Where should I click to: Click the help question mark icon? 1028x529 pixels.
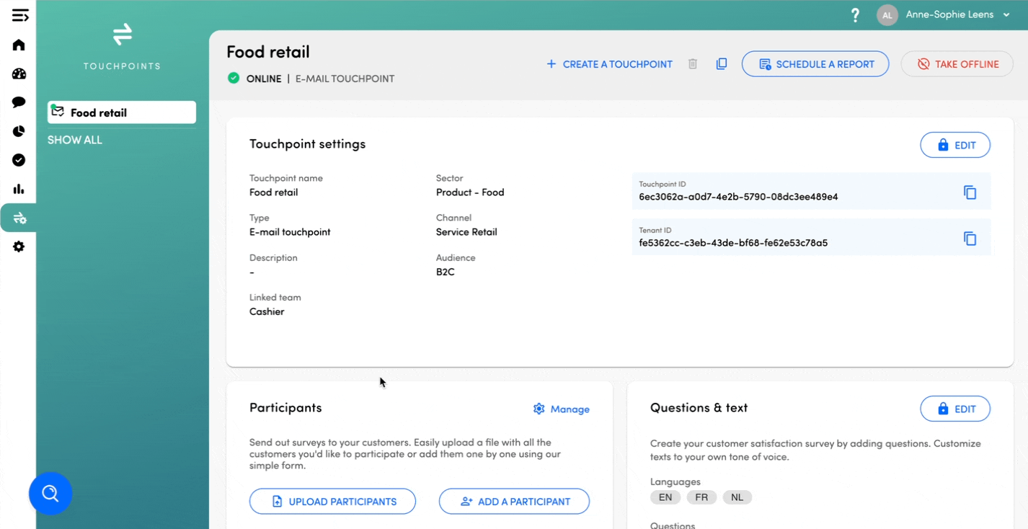(x=855, y=15)
